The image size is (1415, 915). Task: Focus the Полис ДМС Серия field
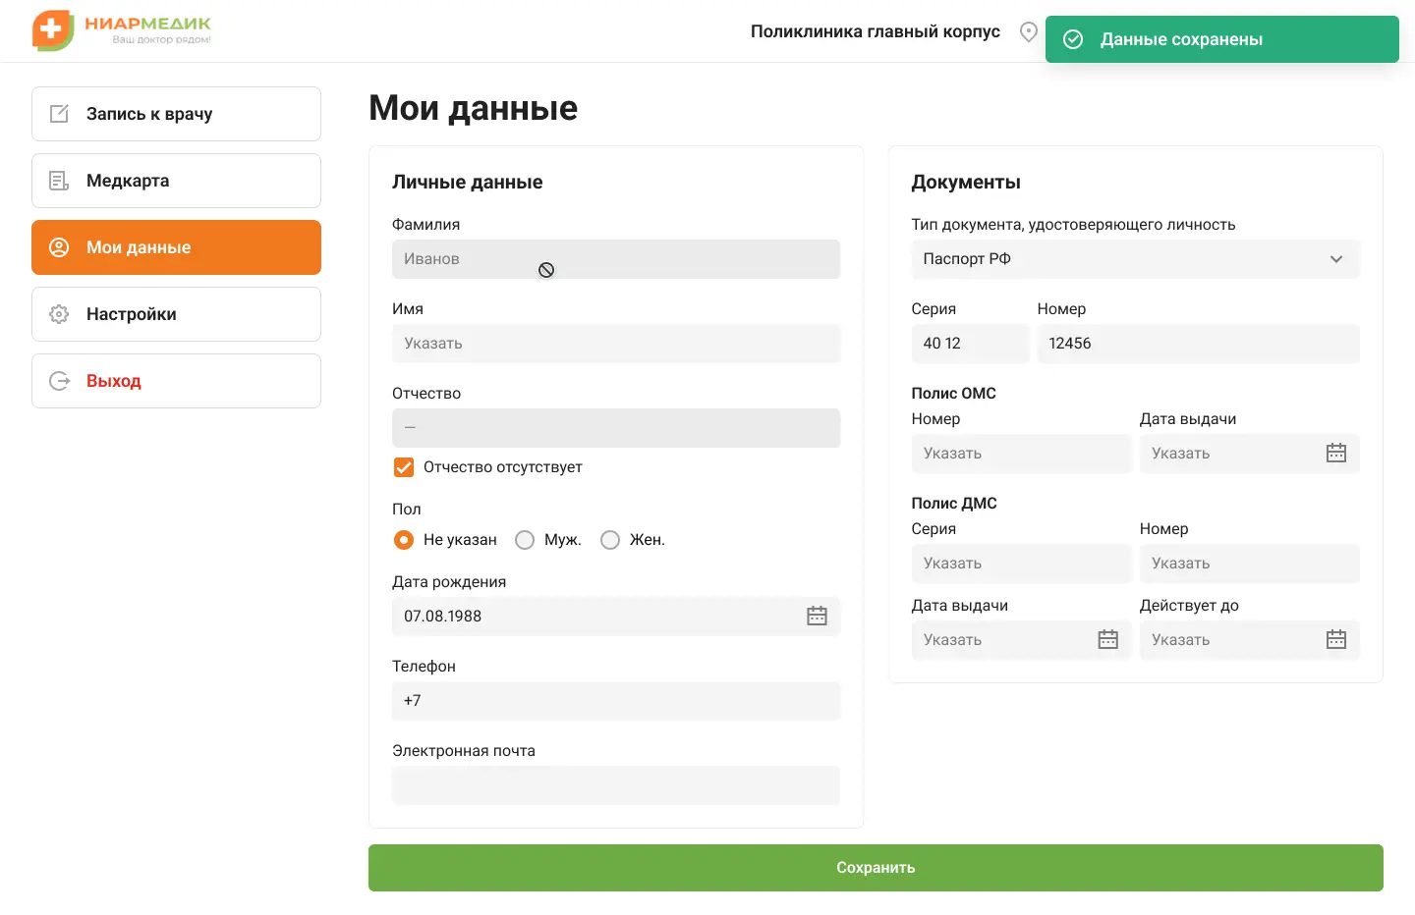(1021, 564)
